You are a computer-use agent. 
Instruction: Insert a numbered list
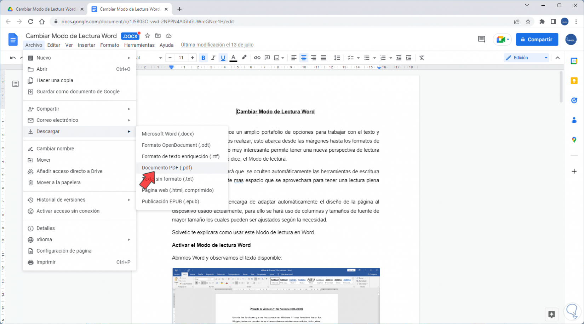coord(383,58)
